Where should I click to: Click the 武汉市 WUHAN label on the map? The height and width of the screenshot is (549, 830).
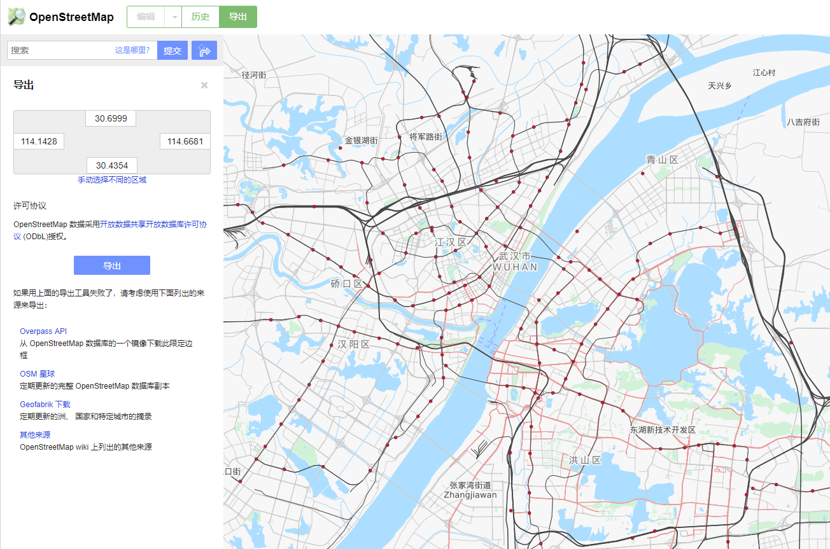point(515,261)
